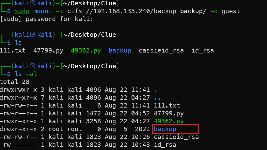The height and width of the screenshot is (150, 267).
Task: Click the blue backup folder in ls output
Action: point(120,50)
